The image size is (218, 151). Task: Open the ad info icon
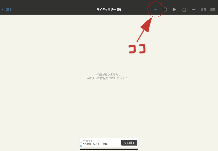pos(81,143)
